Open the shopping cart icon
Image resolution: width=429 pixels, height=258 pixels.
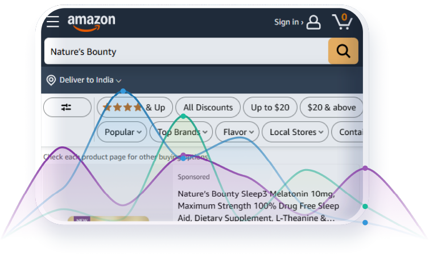tap(343, 22)
